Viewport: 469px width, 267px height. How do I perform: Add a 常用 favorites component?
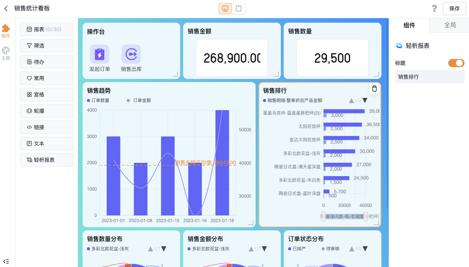point(46,78)
